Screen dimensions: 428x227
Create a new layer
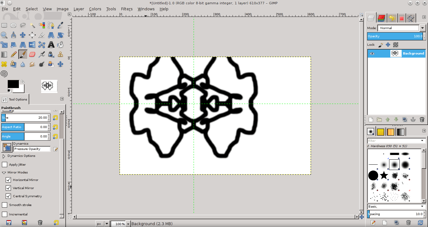click(371, 120)
